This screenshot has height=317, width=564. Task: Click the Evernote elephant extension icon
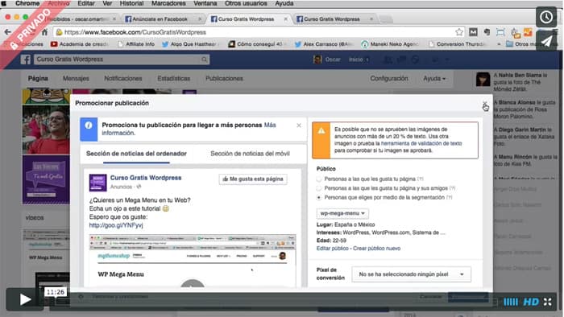tap(487, 32)
